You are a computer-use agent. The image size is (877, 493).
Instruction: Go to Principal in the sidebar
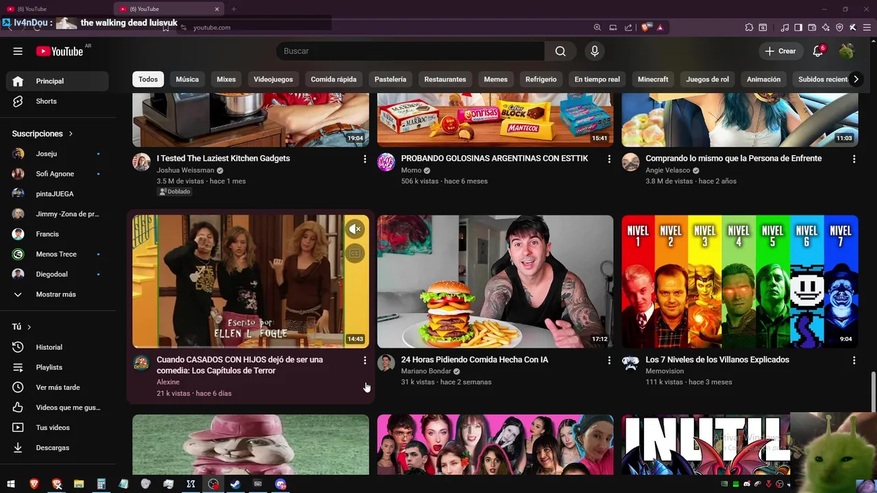click(58, 81)
